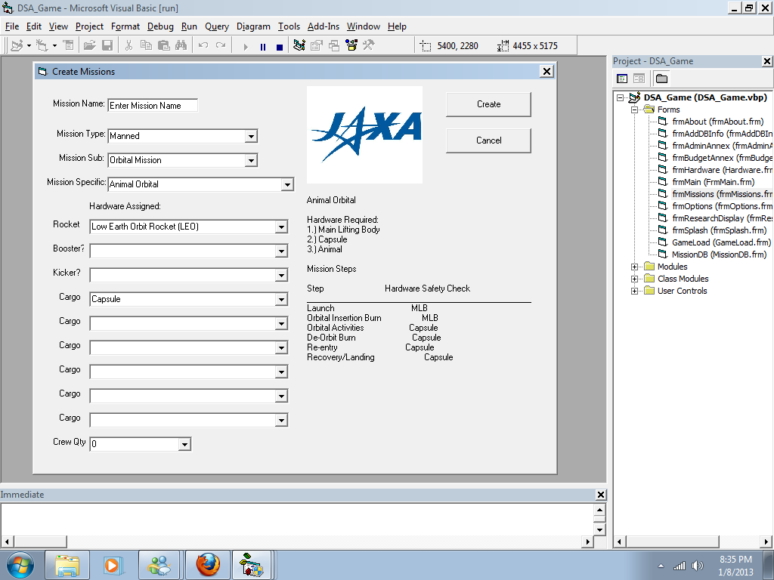This screenshot has height=580, width=774.
Task: Click View Object icon in Project panel
Action: 639,79
